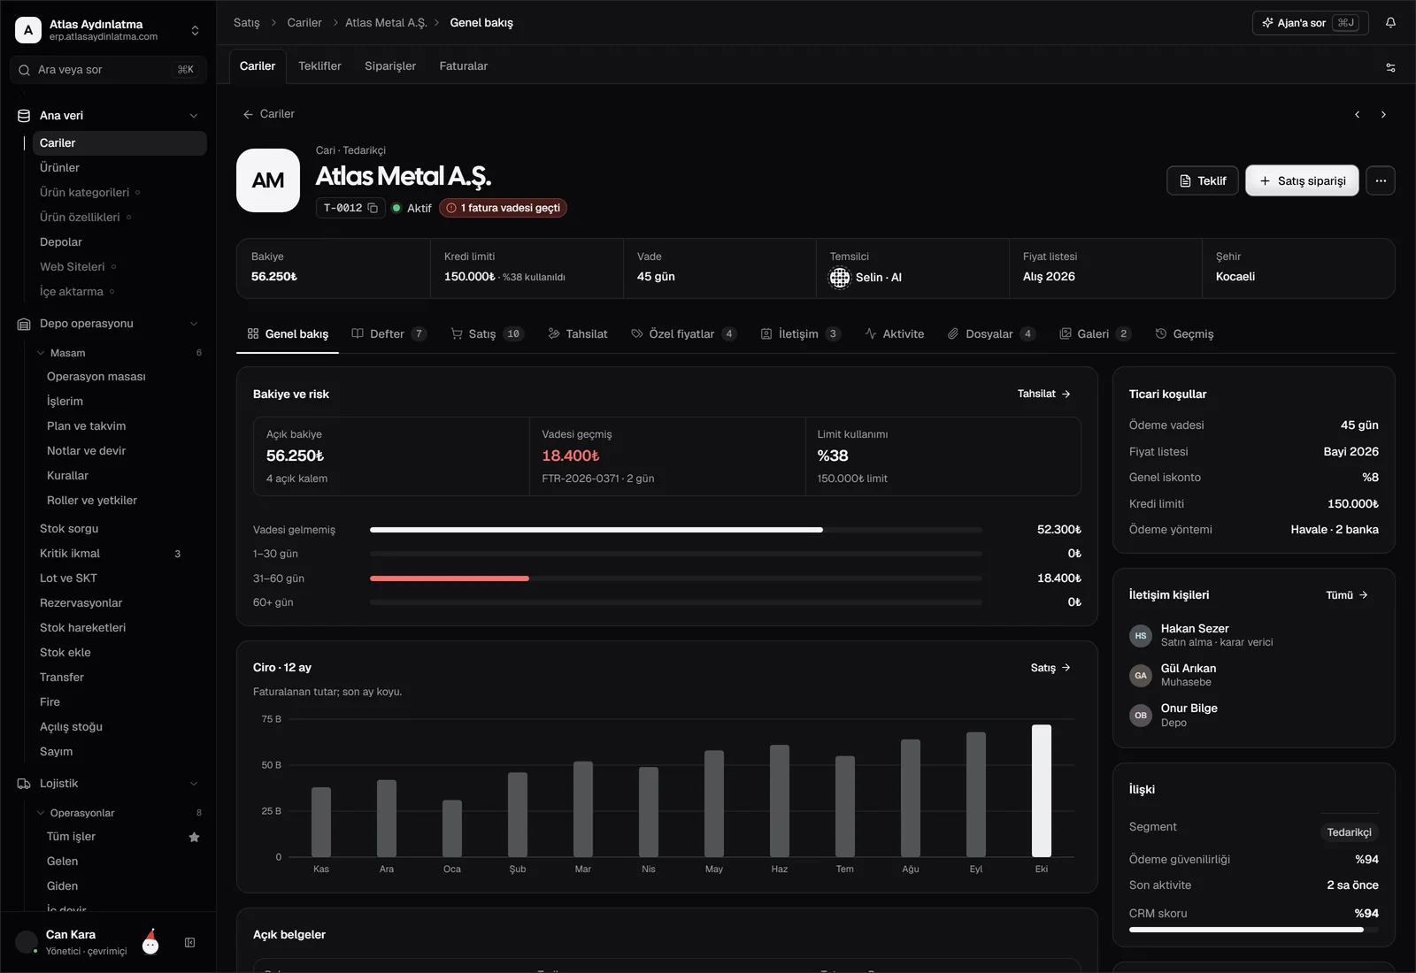
Task: Go back to Cariler list
Action: click(x=268, y=114)
